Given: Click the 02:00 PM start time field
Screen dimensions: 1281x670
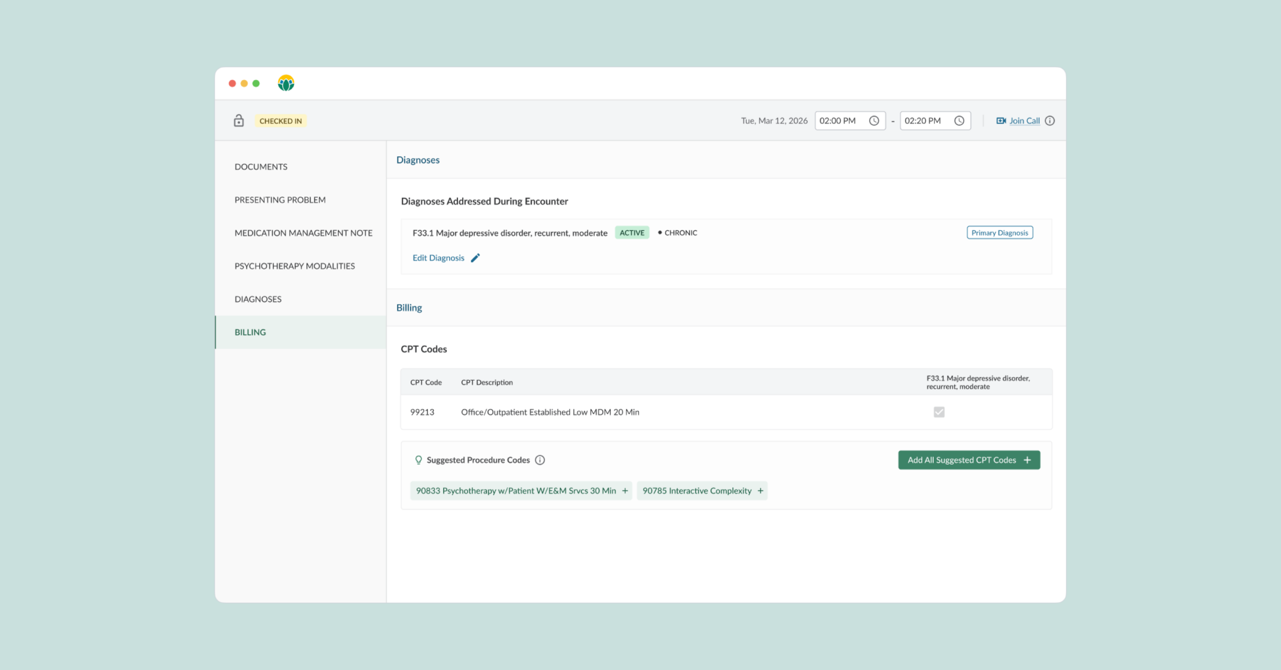Looking at the screenshot, I should (838, 120).
